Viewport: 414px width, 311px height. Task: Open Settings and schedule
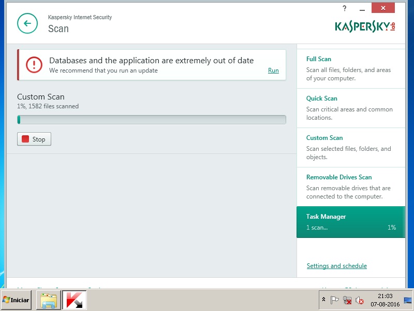[x=336, y=265]
